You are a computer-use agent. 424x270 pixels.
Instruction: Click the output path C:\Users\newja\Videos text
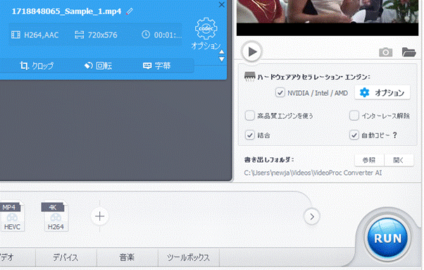pyautogui.click(x=313, y=173)
